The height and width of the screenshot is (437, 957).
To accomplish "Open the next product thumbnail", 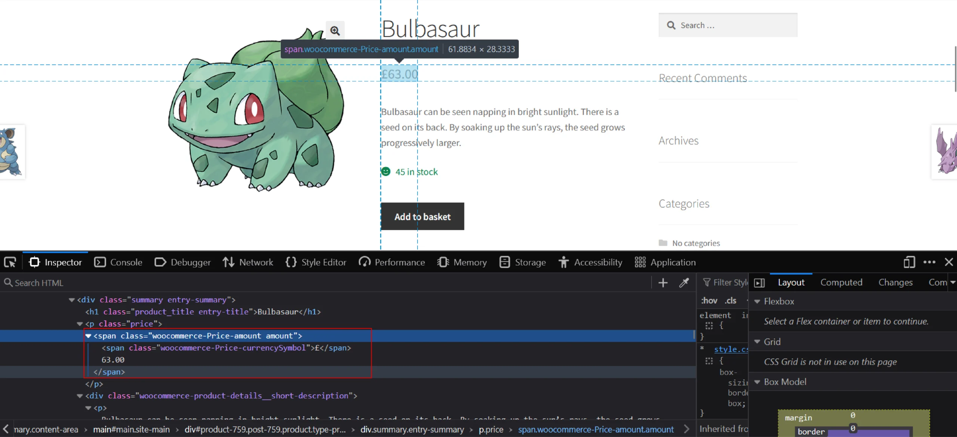I will 945,152.
